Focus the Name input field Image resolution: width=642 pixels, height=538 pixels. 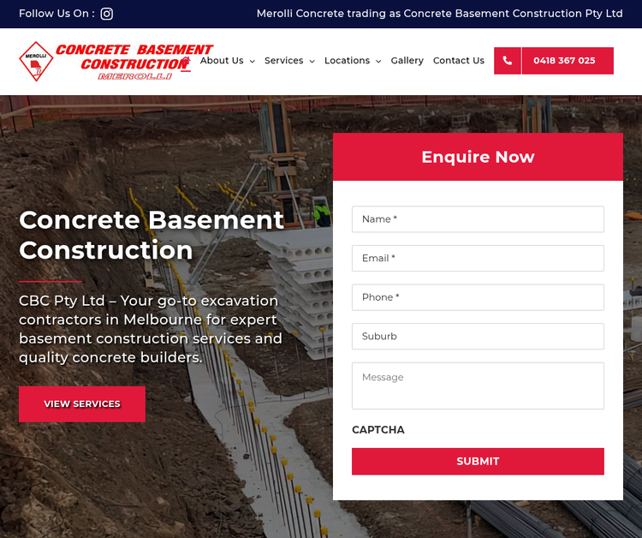478,219
